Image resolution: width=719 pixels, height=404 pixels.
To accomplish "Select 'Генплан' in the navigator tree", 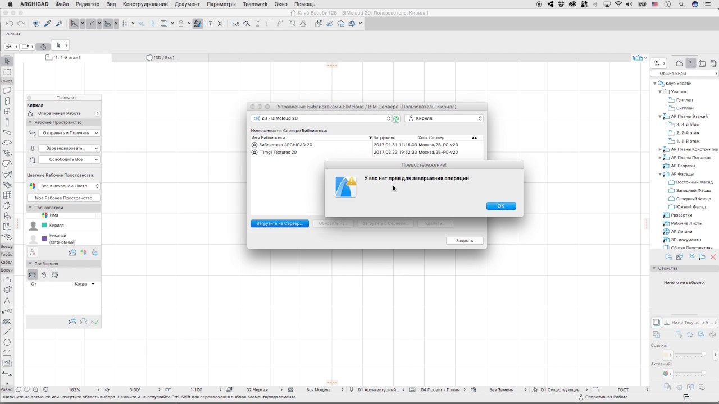I will pos(684,100).
